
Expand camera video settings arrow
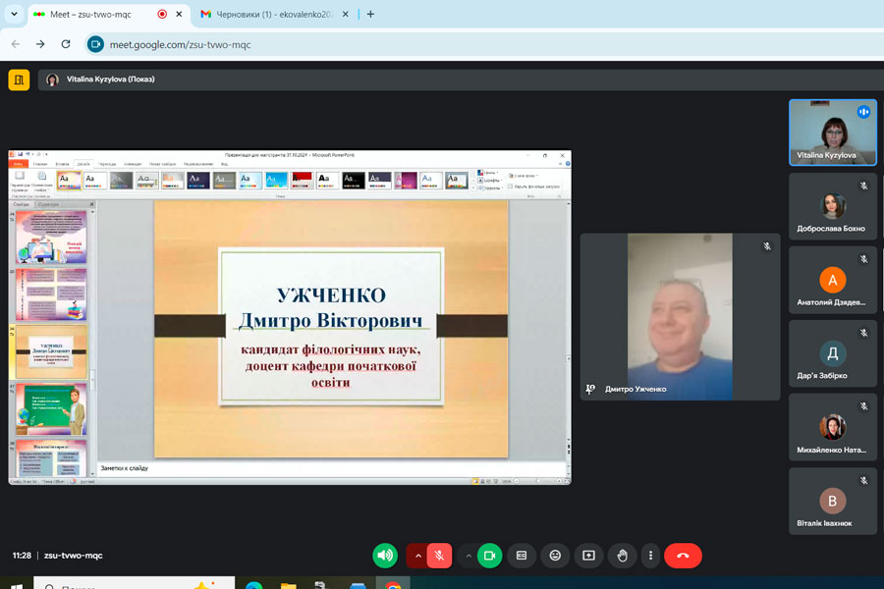468,556
